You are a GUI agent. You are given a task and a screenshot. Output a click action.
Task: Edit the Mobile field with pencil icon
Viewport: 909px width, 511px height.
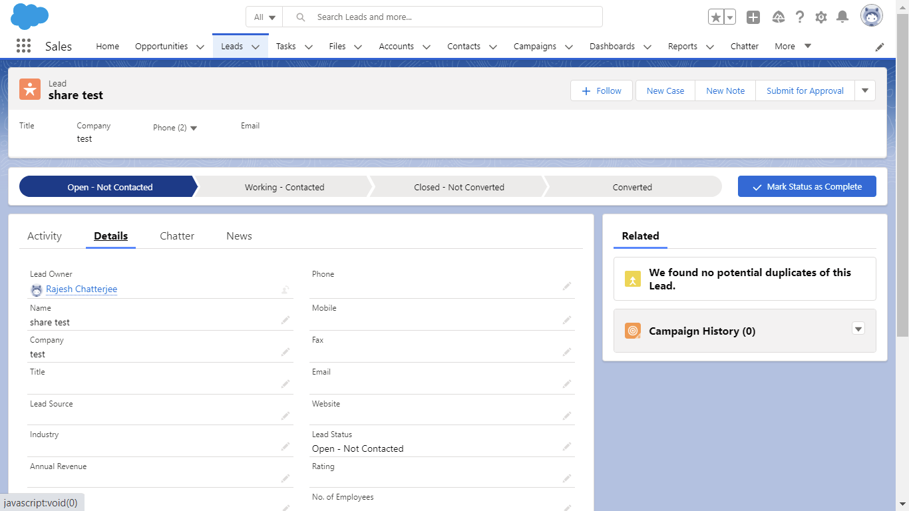[566, 320]
